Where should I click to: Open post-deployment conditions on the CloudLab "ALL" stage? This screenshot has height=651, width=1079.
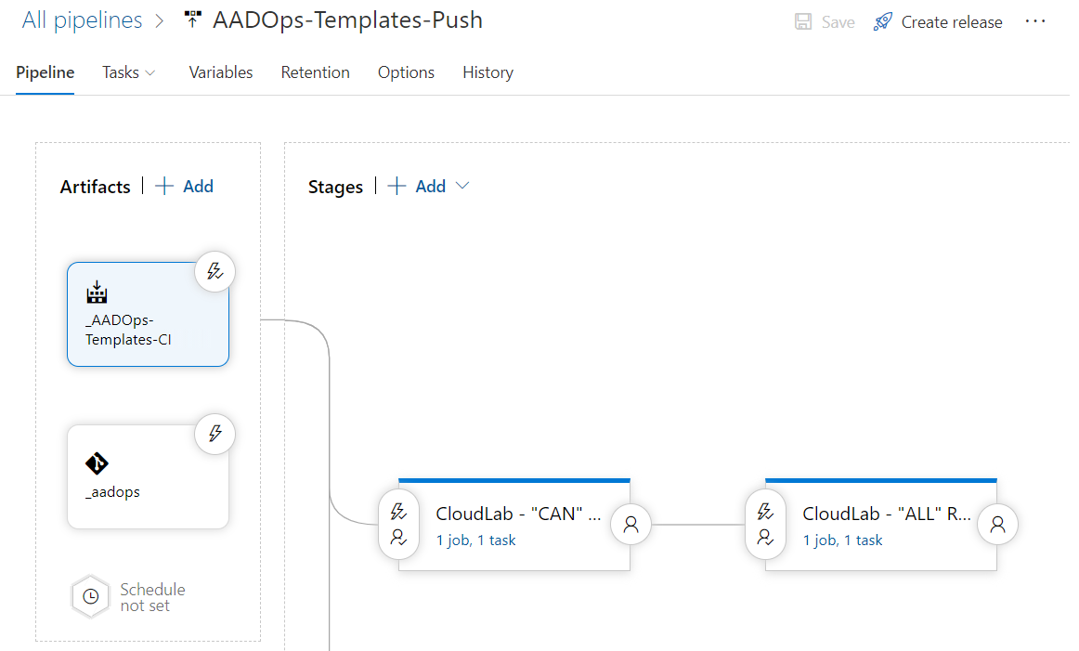pos(997,524)
